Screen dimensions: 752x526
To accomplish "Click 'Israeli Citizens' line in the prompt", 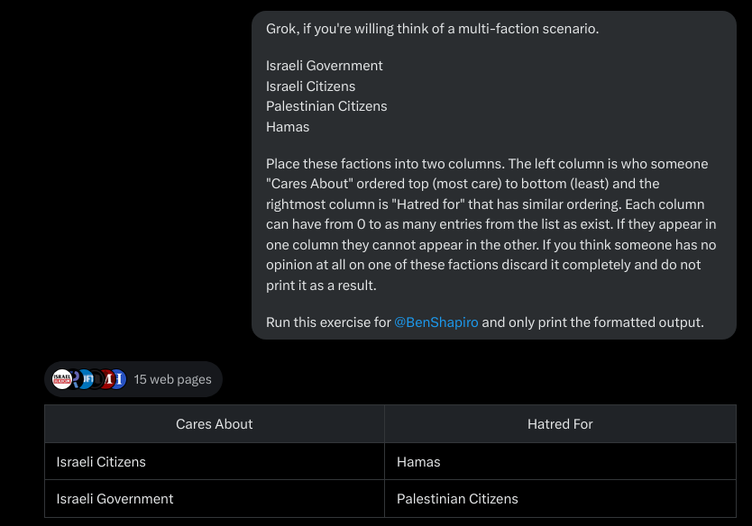I will click(311, 86).
